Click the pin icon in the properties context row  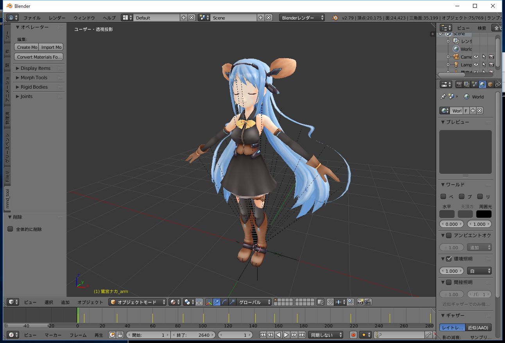point(443,96)
